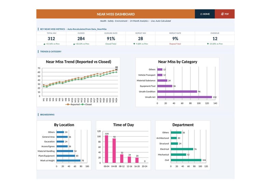This screenshot has height=192, width=271.
Task: Click the Excavation label
Action: coord(49,142)
